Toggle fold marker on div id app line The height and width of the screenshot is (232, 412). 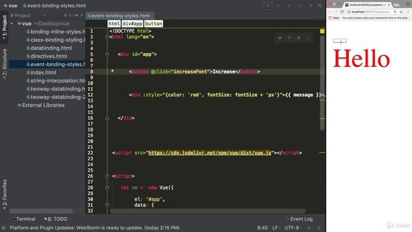click(x=107, y=54)
